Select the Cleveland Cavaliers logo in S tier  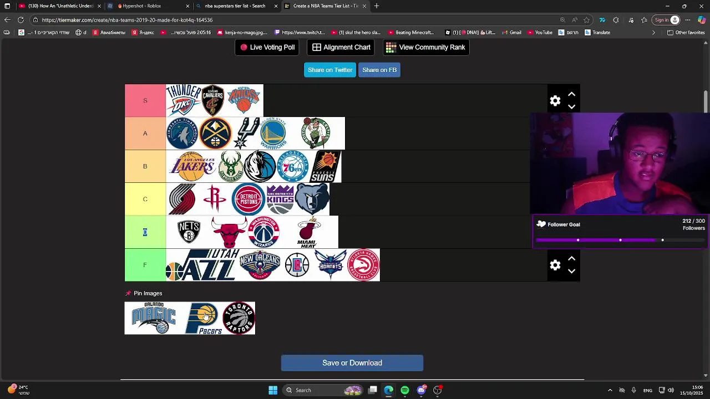click(212, 100)
